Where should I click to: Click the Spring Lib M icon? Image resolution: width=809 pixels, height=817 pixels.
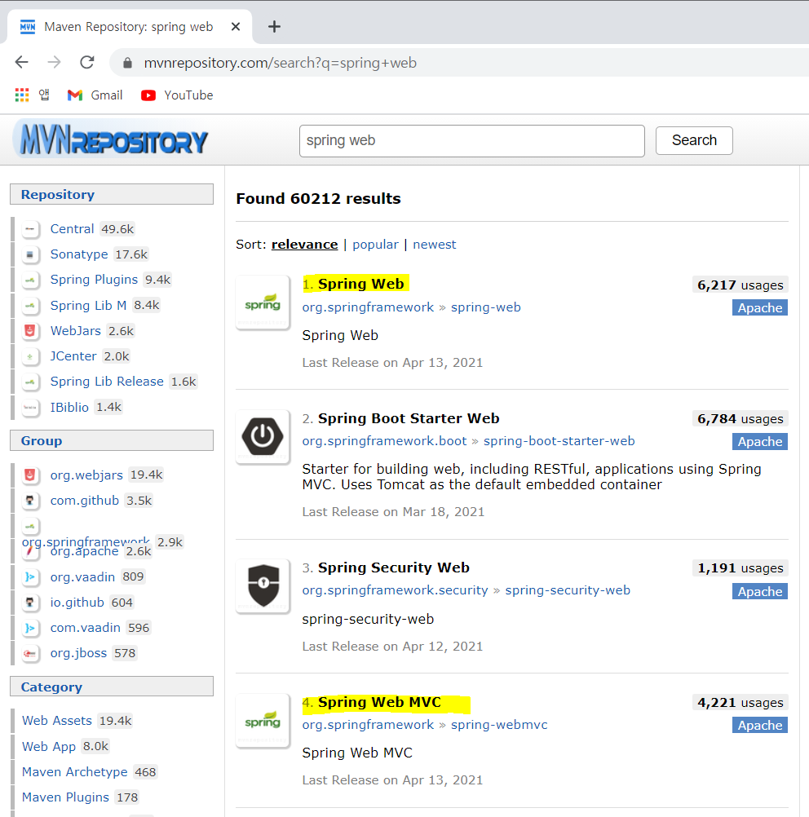30,306
